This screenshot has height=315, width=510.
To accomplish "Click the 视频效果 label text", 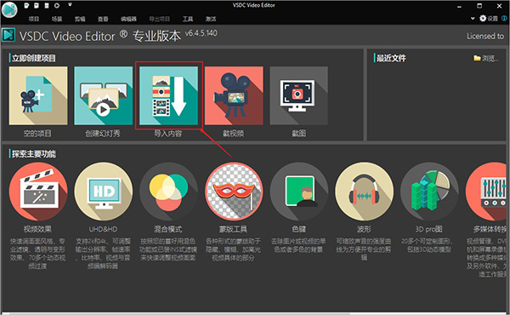I will coord(37,229).
